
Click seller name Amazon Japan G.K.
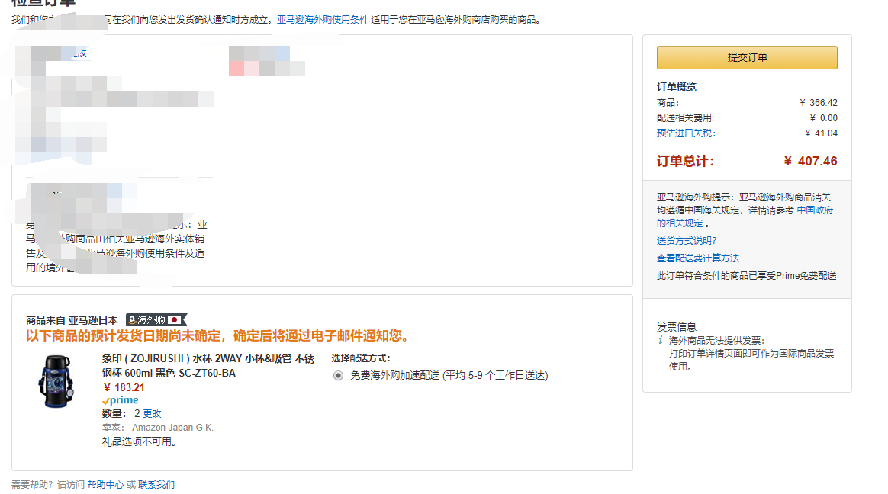tap(172, 428)
